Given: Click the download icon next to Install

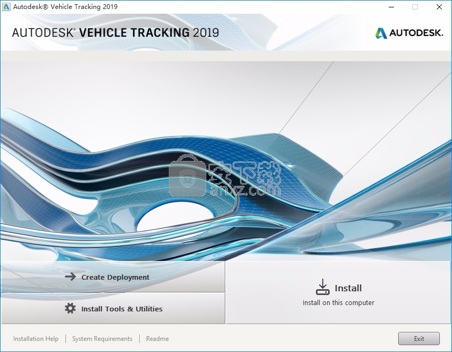Looking at the screenshot, I should (323, 287).
